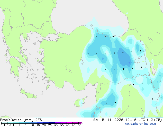Click the 25–30 mm navy legend swatch
Screen dimensions: 163x126
[52, 123]
